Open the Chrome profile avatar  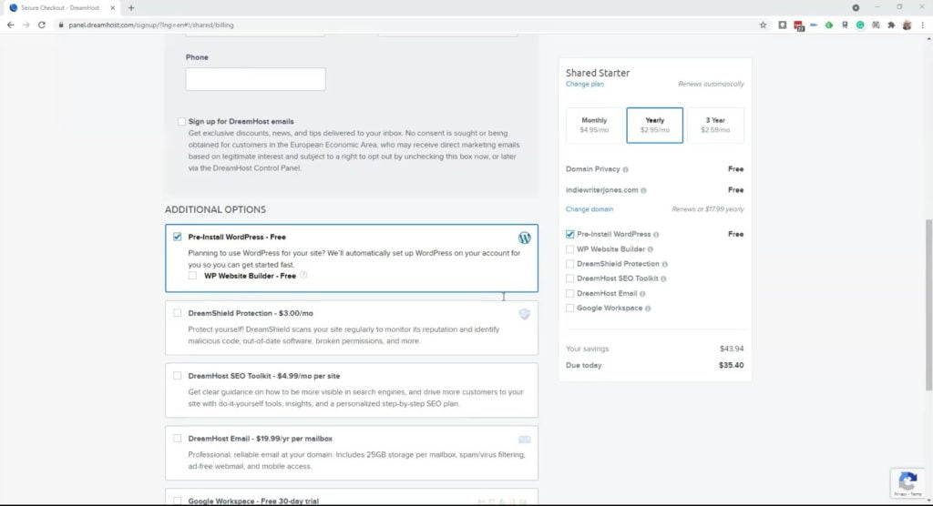[907, 25]
